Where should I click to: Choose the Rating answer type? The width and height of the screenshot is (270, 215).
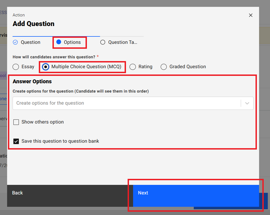133,67
